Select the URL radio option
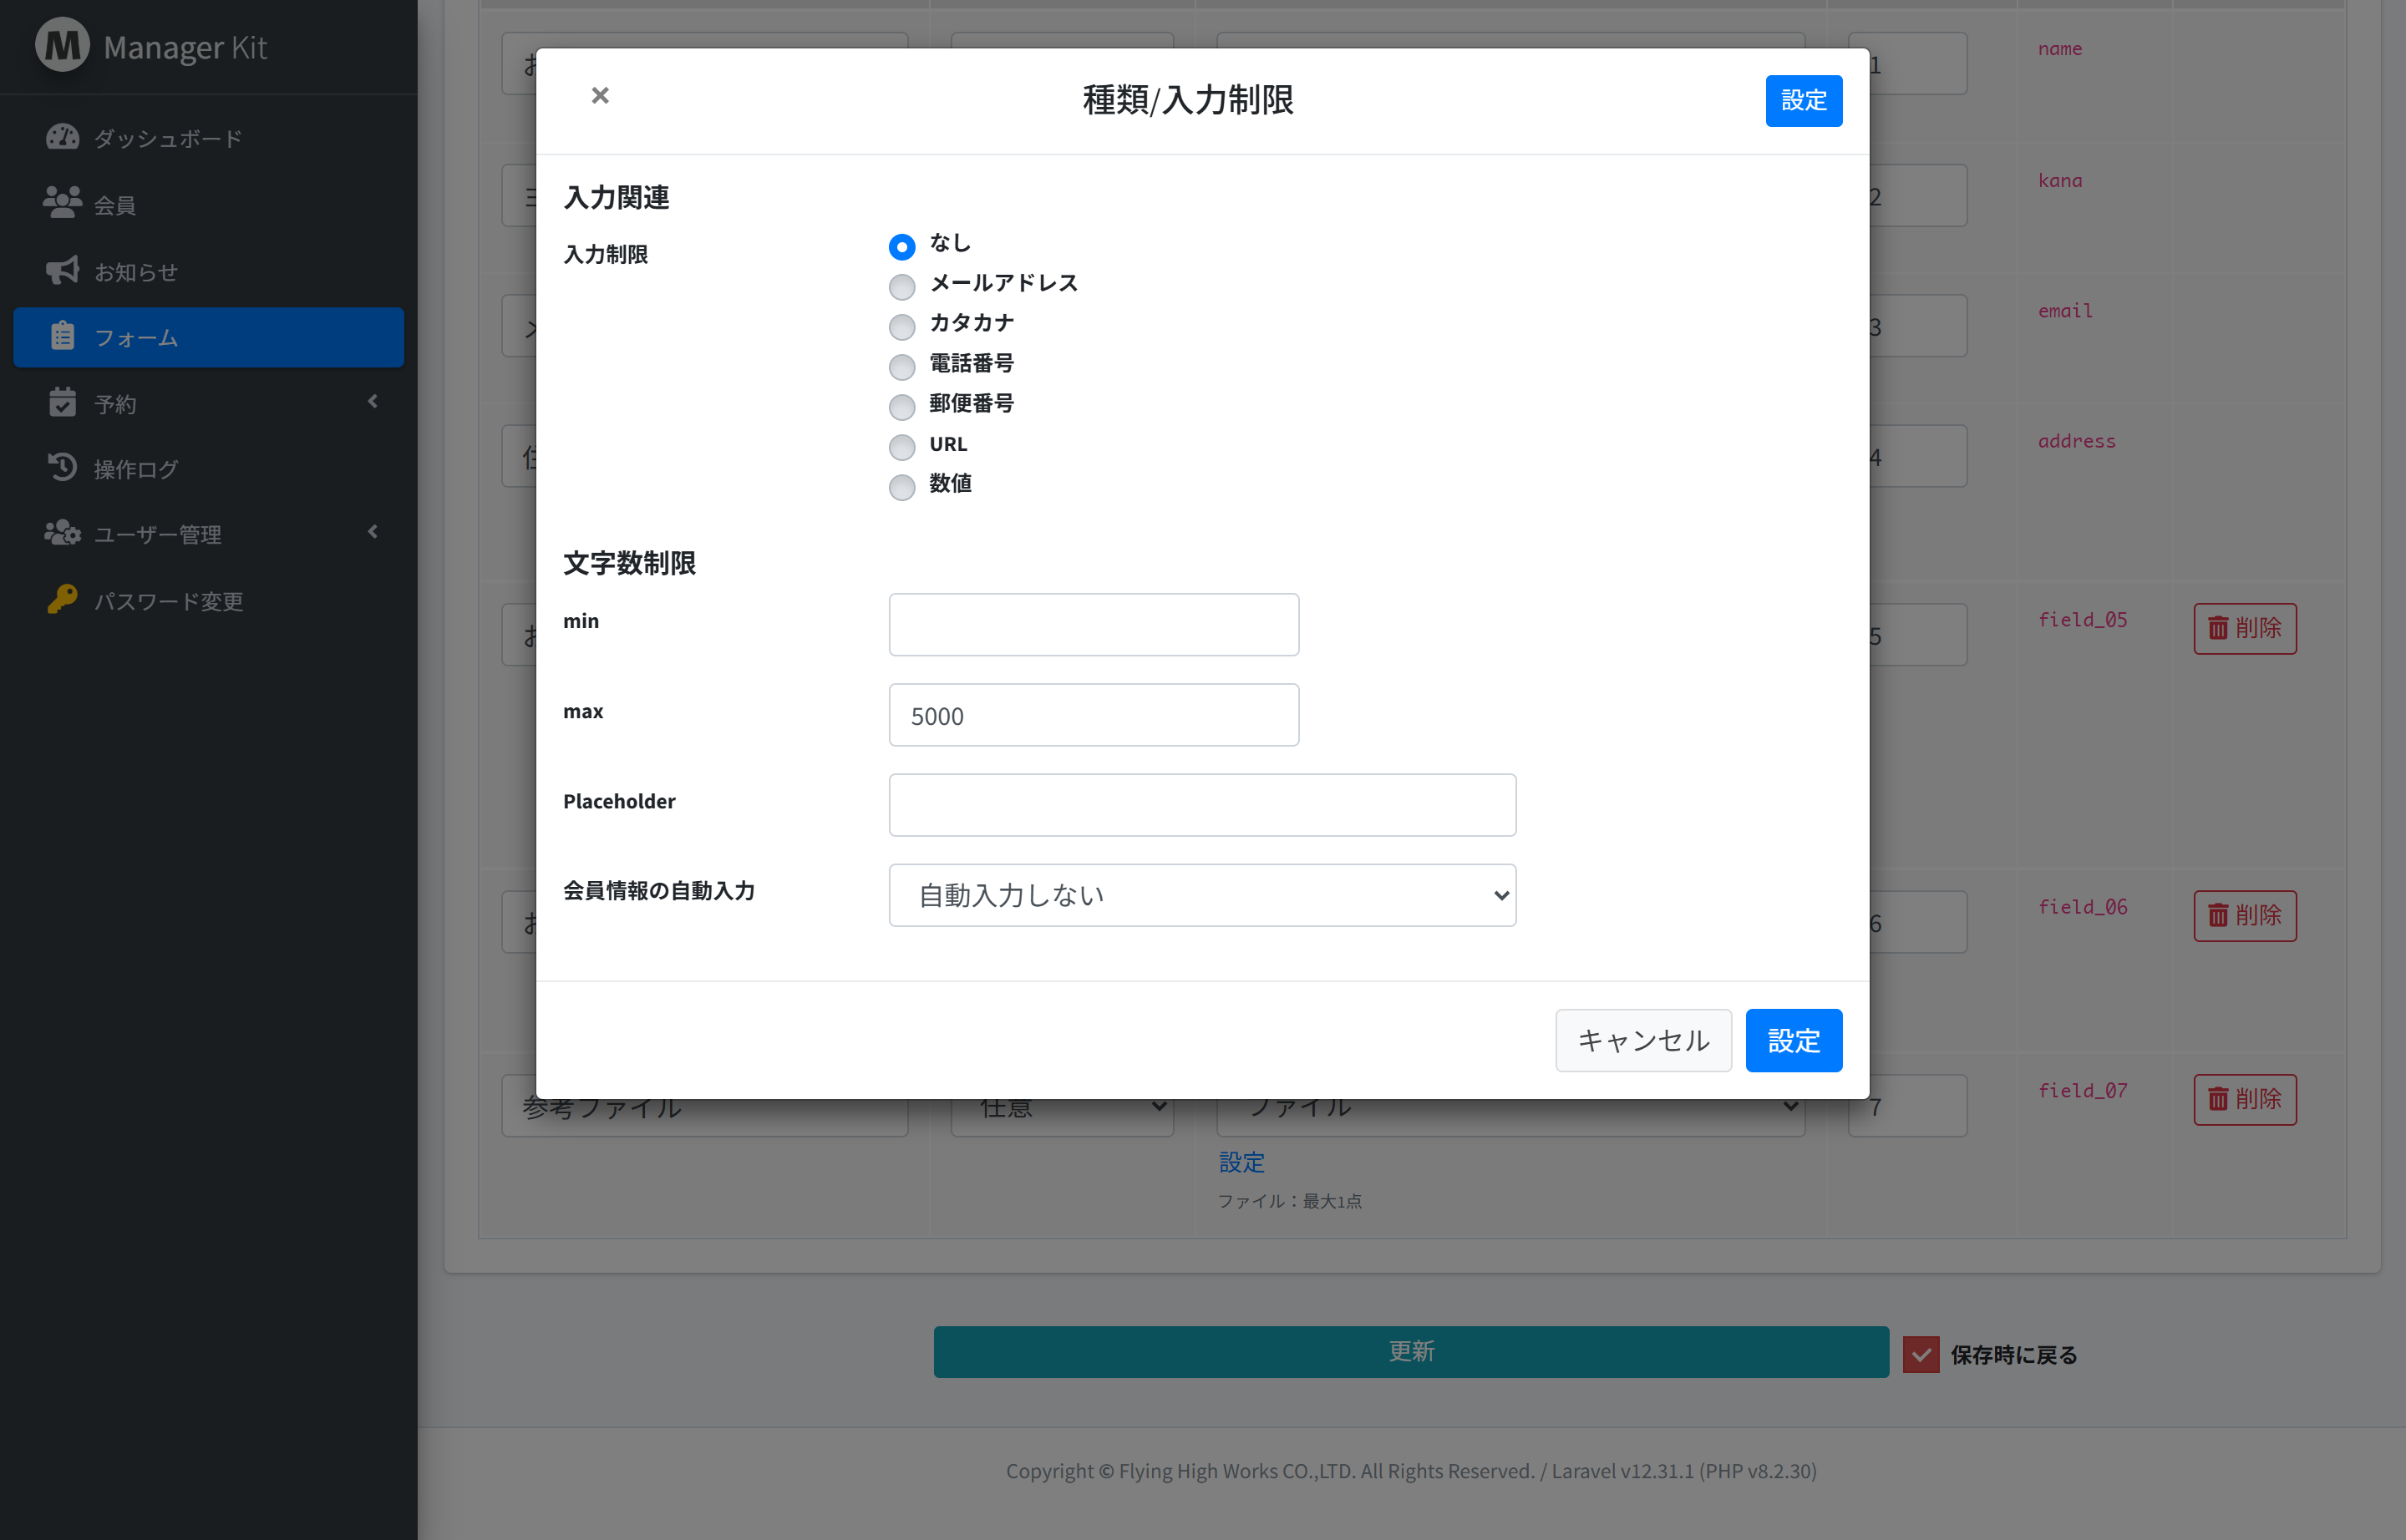Image resolution: width=2406 pixels, height=1540 pixels. pyautogui.click(x=901, y=446)
